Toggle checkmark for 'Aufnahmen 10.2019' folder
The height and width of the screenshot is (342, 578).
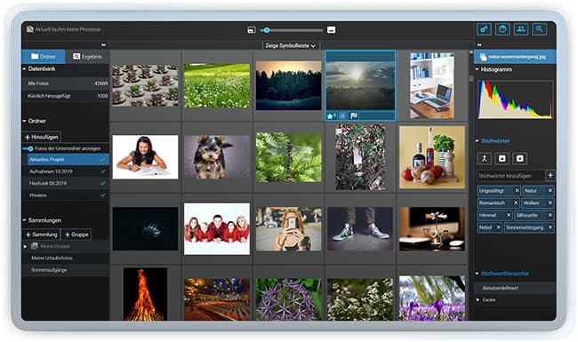[103, 171]
